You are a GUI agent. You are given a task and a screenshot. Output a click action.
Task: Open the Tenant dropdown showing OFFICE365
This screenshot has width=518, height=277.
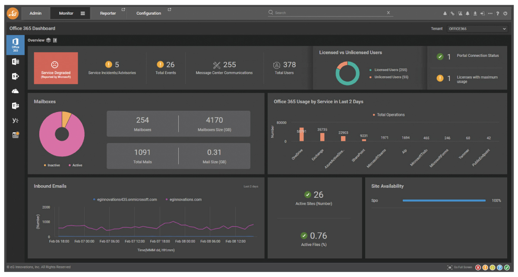(x=477, y=29)
